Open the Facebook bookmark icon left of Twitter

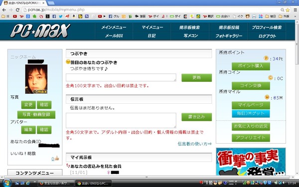pyautogui.click(x=54, y=16)
